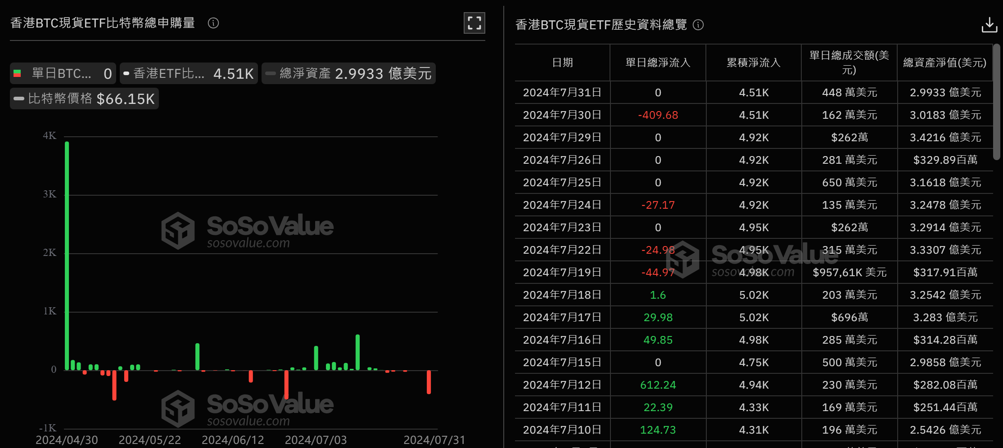Click the $282.08百萬 net asset cell
The width and height of the screenshot is (1003, 448).
(x=945, y=385)
